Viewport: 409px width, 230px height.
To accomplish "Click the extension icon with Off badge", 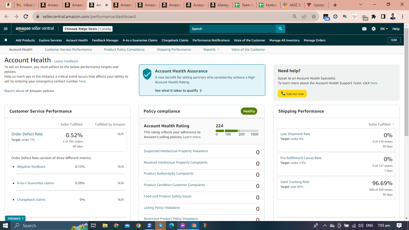I will point(365,17).
